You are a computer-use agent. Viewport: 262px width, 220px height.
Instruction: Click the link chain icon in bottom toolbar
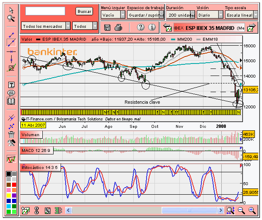tap(37, 210)
